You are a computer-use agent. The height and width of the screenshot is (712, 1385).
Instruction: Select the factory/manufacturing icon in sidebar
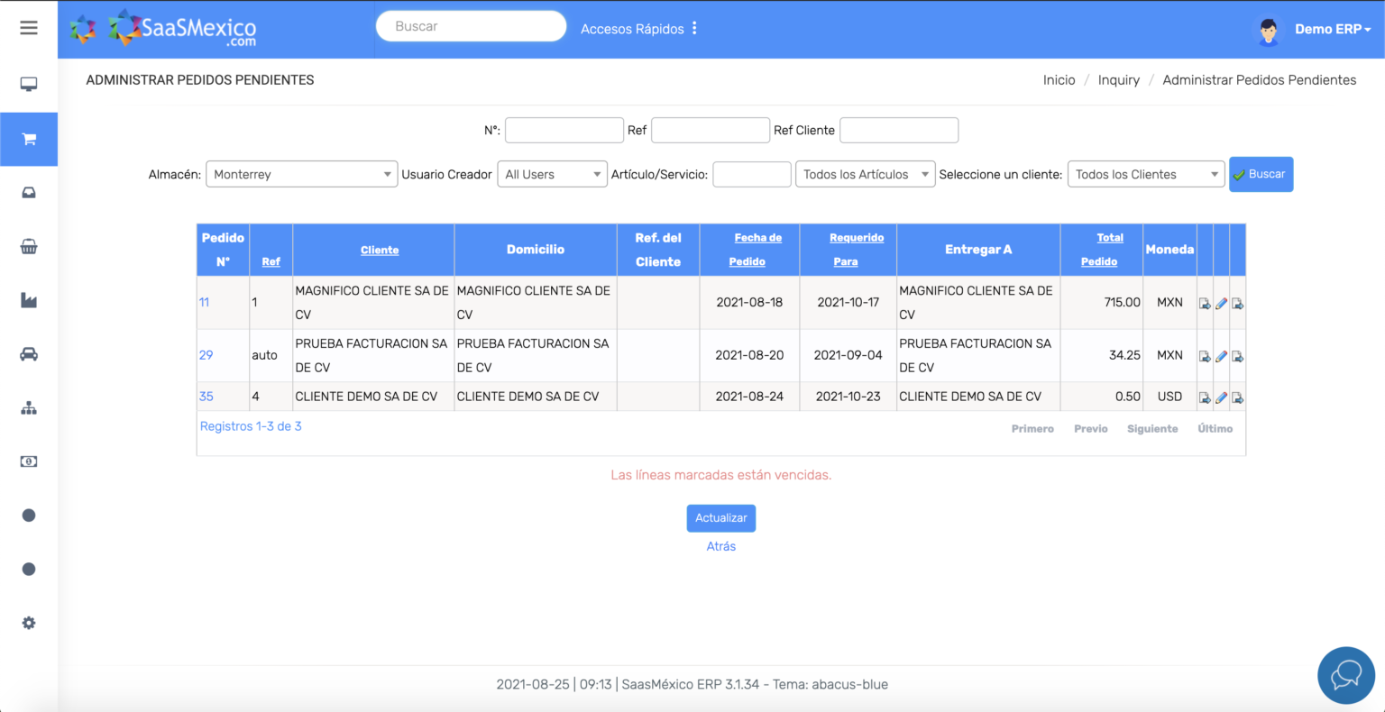(x=29, y=300)
